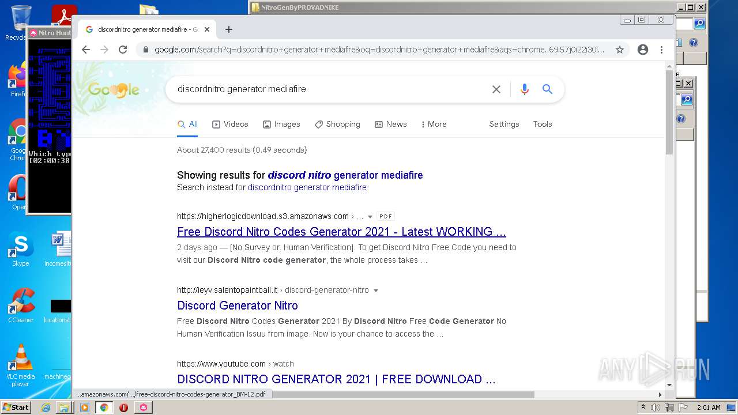The height and width of the screenshot is (415, 738).
Task: Click upper search magnifier in NitroGenByPROVADNIKE window
Action: tap(699, 24)
